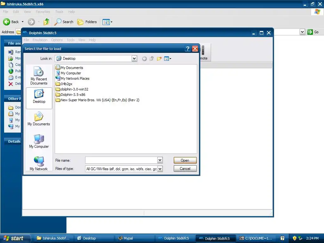Click the Publish to Web task icon in Explorer
This screenshot has height=243, width=324.
tap(11, 71)
